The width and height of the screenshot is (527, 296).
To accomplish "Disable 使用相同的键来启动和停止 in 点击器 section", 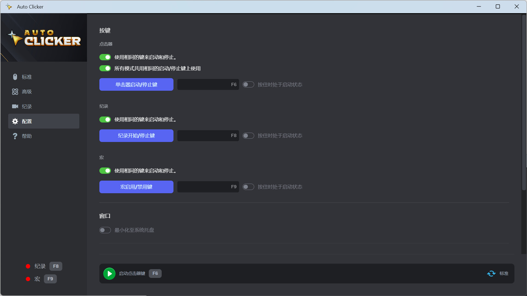I will pyautogui.click(x=105, y=57).
